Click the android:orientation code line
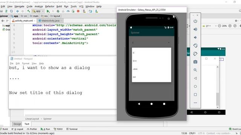The image size is (241, 135). (60, 39)
